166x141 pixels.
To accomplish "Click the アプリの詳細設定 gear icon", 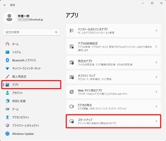I will [72, 47].
